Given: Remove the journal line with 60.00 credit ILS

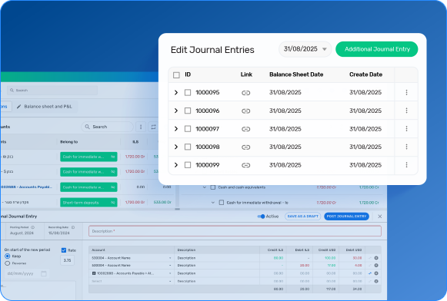Looking at the screenshot, I should (x=376, y=258).
